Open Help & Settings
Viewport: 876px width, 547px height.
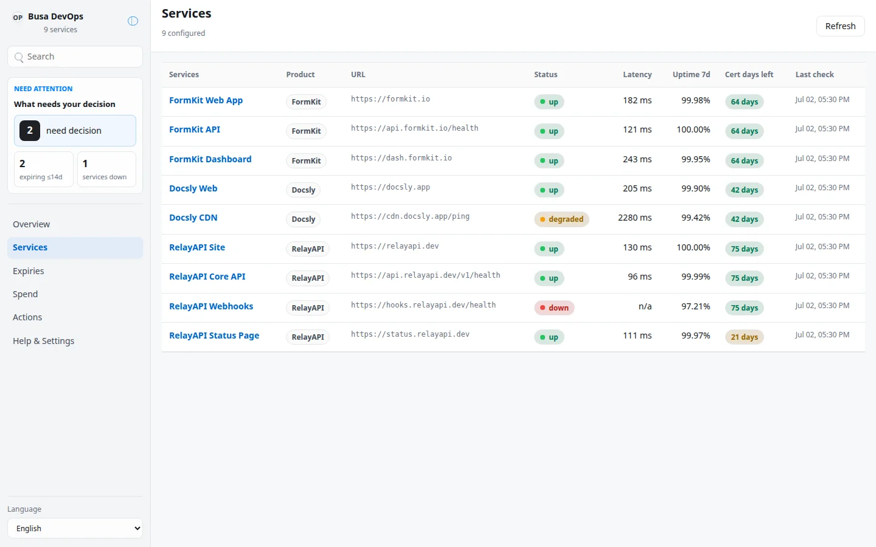(x=75, y=341)
